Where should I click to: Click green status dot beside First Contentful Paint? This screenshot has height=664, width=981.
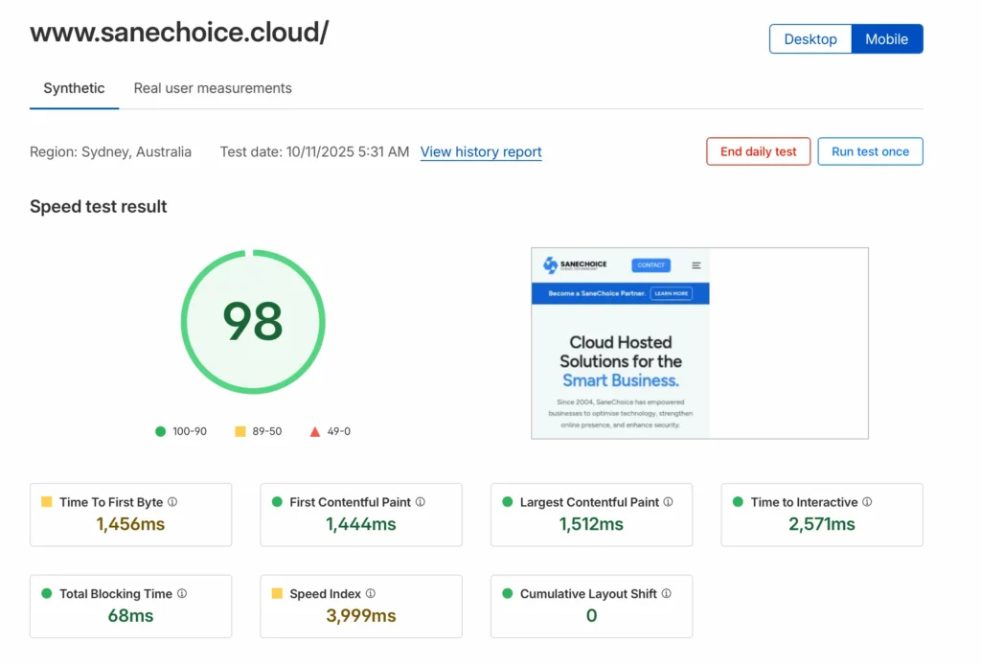277,502
